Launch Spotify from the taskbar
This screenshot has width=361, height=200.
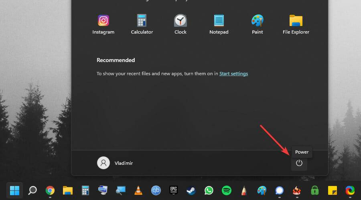point(227,190)
